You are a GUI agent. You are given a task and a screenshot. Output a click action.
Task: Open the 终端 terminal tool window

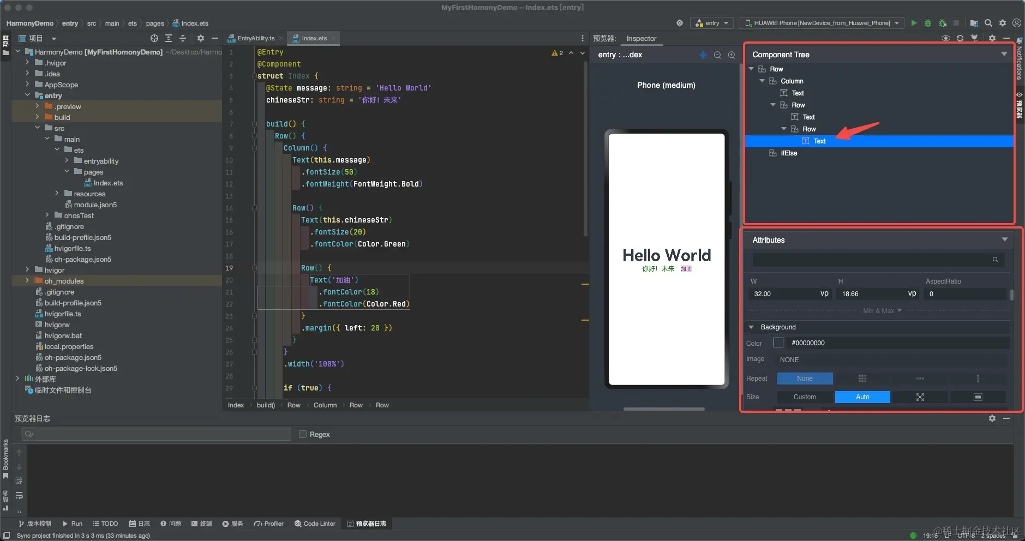click(201, 524)
